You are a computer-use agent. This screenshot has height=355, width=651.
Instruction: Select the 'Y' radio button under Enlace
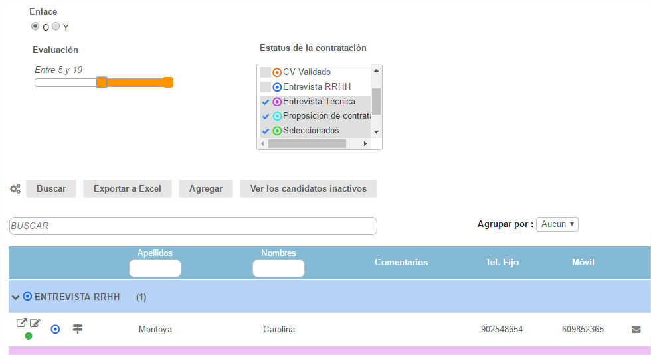56,27
